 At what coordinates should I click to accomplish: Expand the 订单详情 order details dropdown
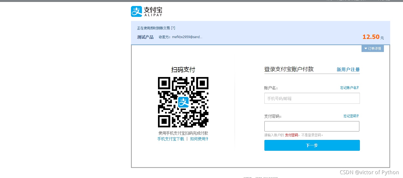[x=373, y=48]
